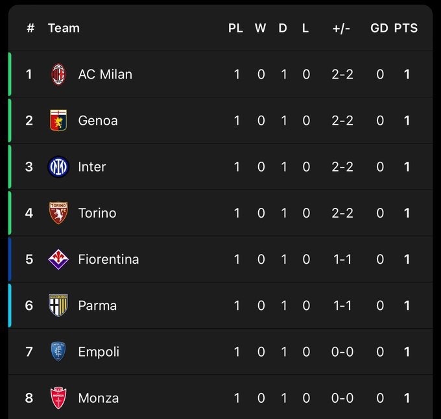Click the AC Milan club crest

(59, 74)
